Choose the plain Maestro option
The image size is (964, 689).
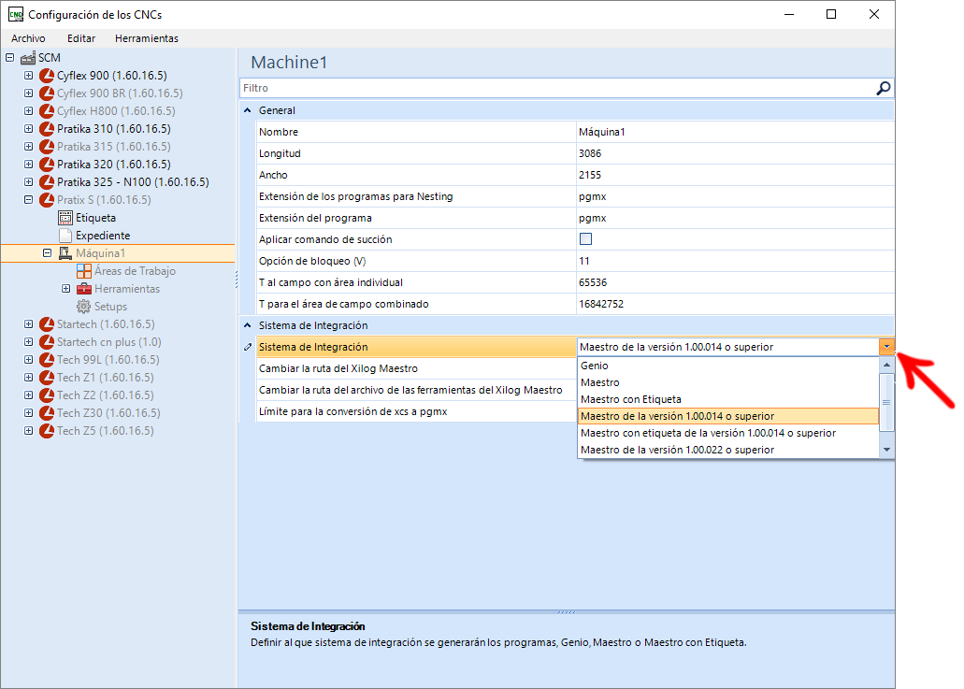pyautogui.click(x=728, y=382)
